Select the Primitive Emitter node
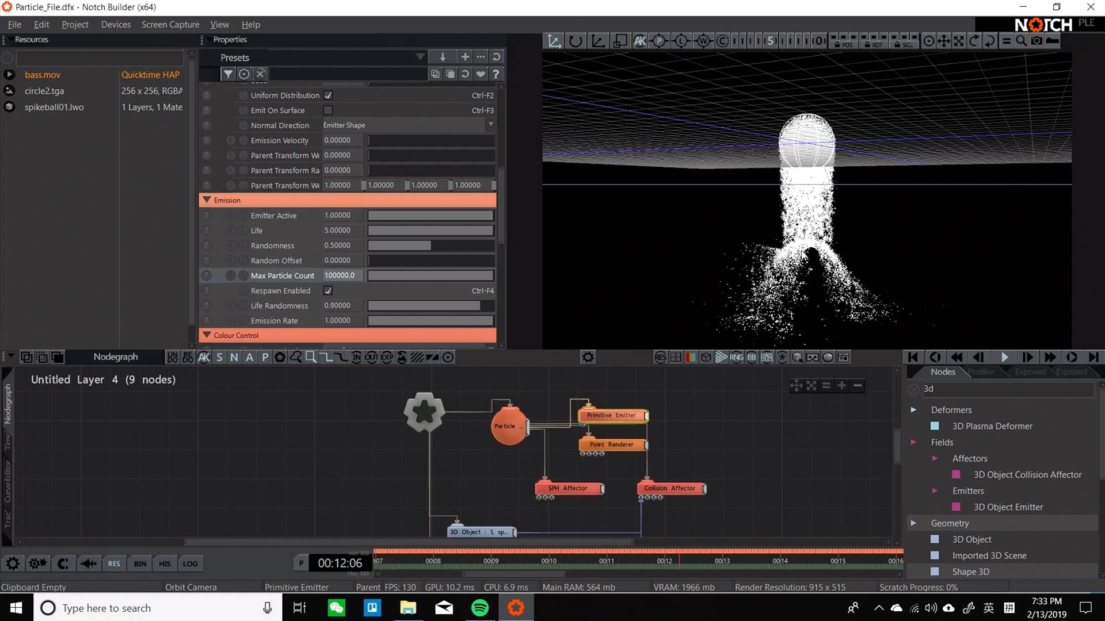This screenshot has width=1105, height=621. 613,416
